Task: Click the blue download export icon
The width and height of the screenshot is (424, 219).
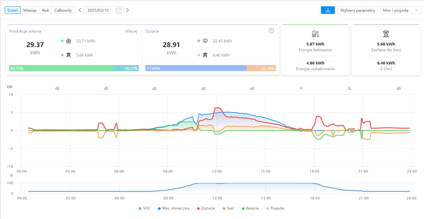Action: pyautogui.click(x=328, y=10)
